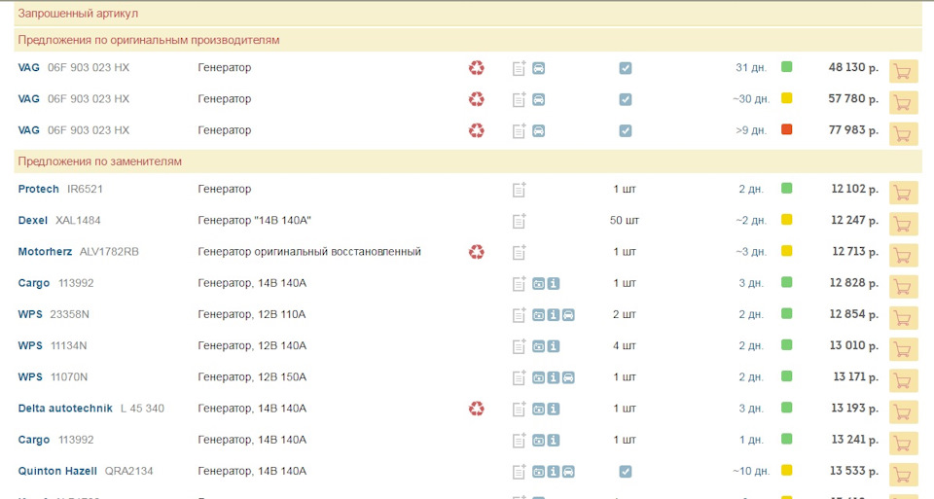Click the green indicator on the Protech IR6521 row

pos(787,188)
